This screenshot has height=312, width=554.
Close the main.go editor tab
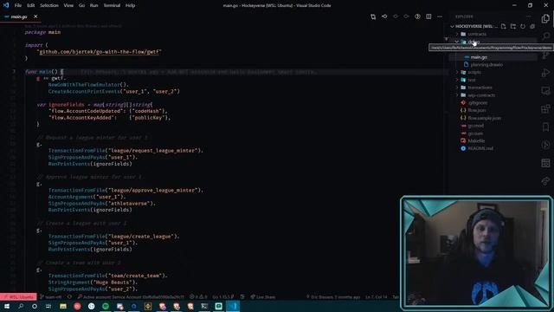tap(35, 16)
